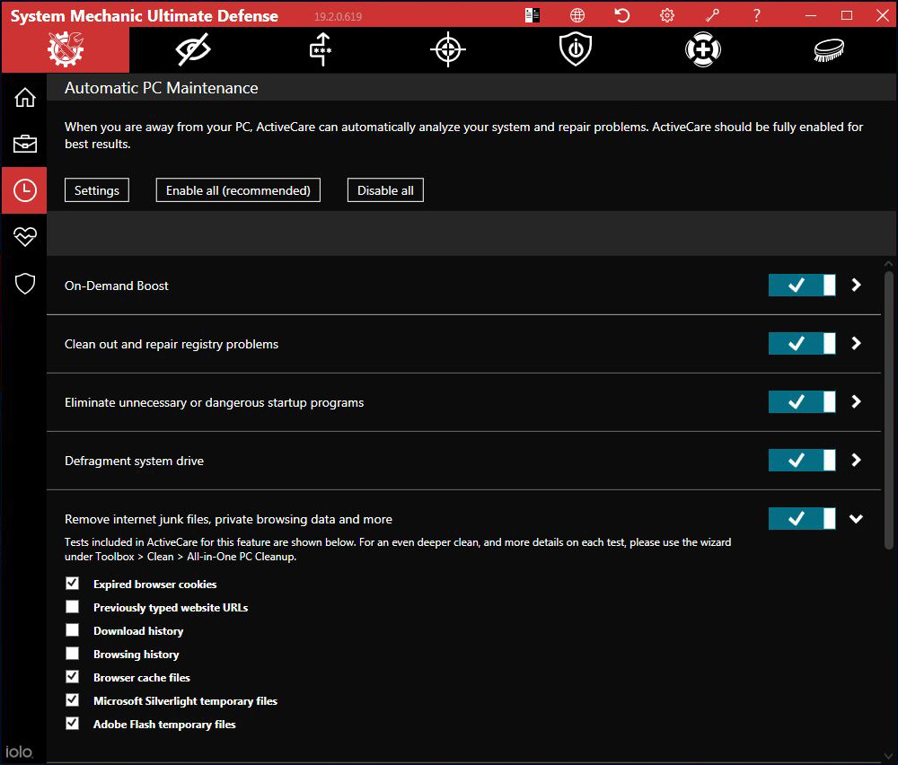898x765 pixels.
Task: Open settings gear icon in title bar
Action: tap(667, 15)
